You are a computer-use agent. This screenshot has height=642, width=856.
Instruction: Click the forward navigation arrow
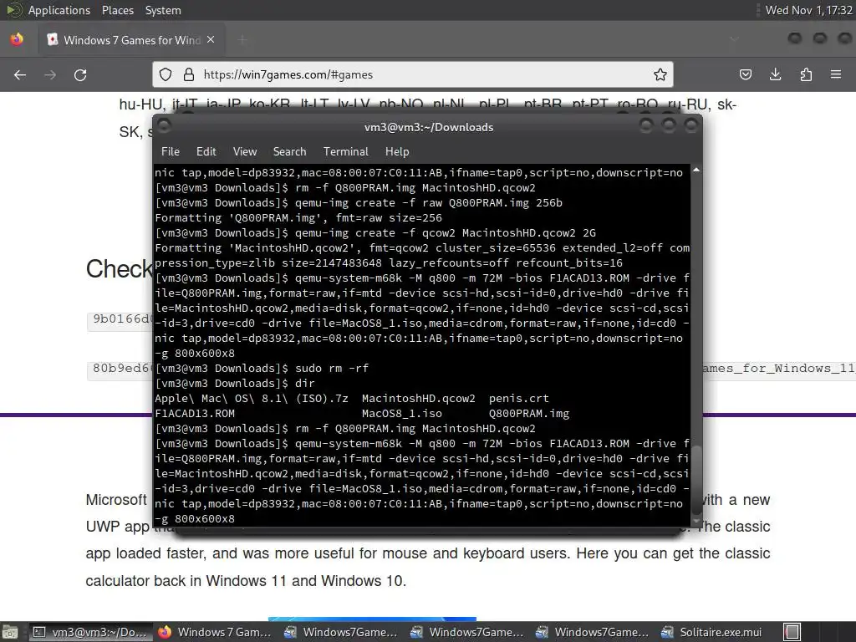pos(50,74)
